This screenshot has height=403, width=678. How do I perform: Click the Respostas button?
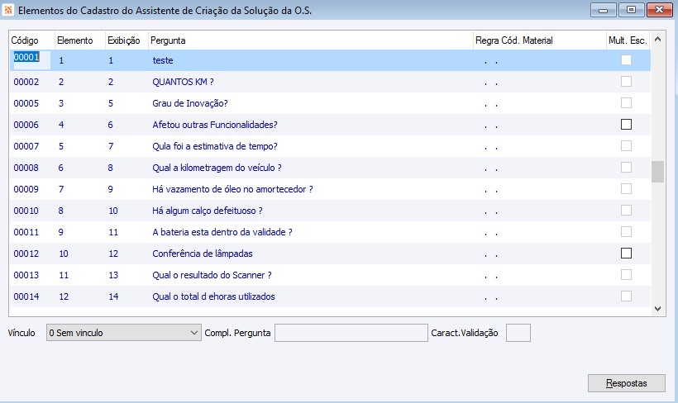click(x=626, y=384)
